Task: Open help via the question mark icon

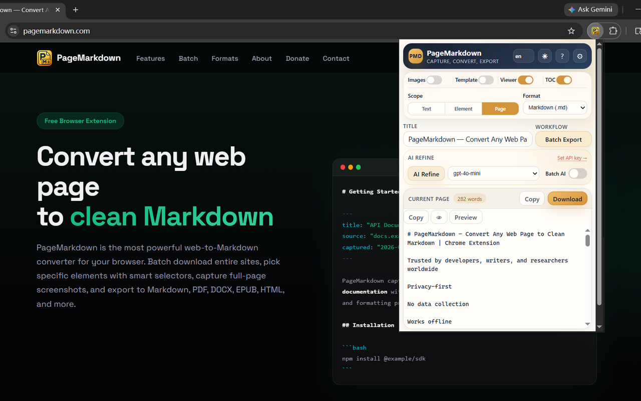Action: (x=562, y=56)
